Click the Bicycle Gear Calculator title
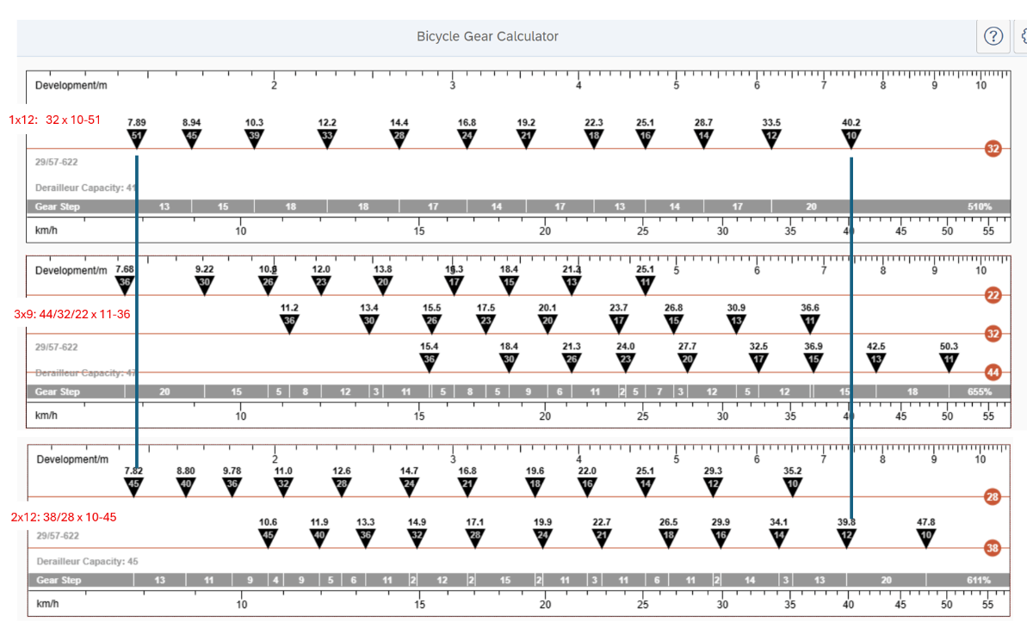 tap(487, 36)
